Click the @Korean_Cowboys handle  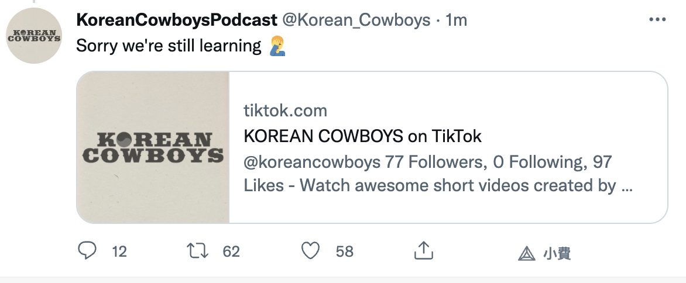coord(356,20)
